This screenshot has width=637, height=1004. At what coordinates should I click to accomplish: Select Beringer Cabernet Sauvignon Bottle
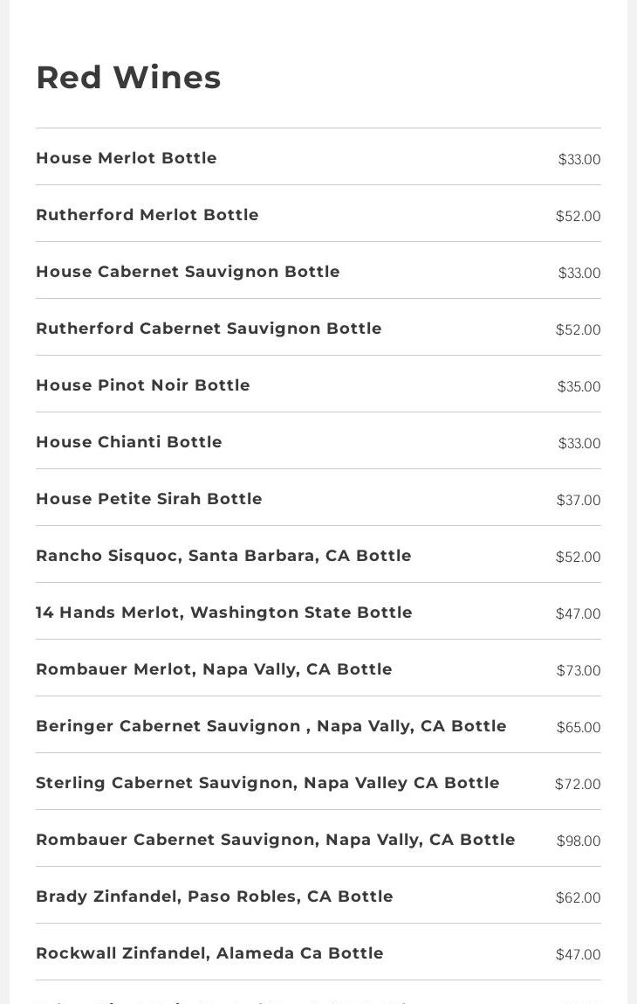pyautogui.click(x=271, y=726)
